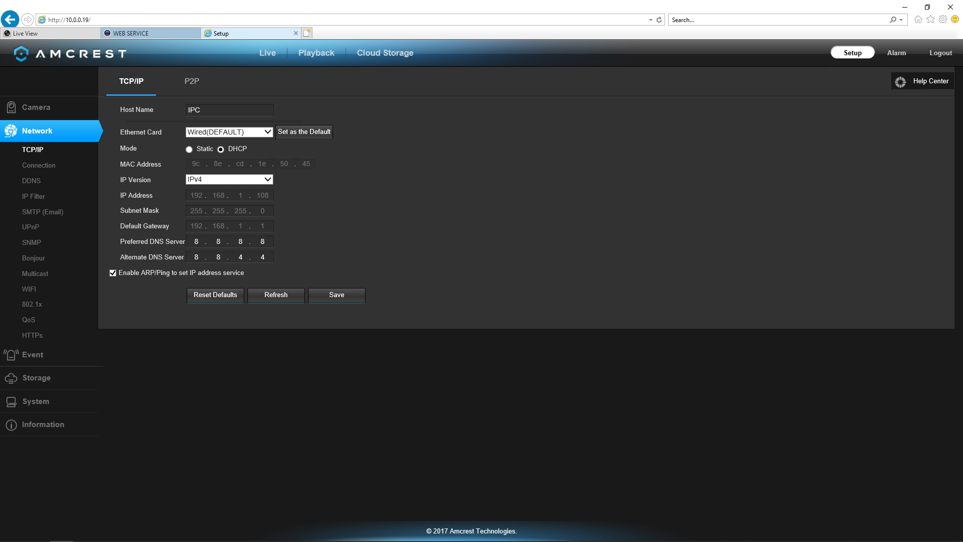Open the Information circle icon

11,425
